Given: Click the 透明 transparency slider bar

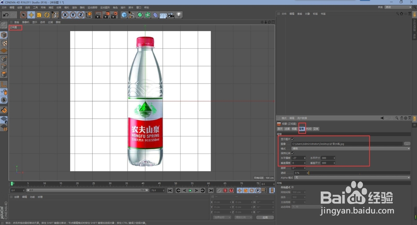Looking at the screenshot, I should tap(359, 173).
